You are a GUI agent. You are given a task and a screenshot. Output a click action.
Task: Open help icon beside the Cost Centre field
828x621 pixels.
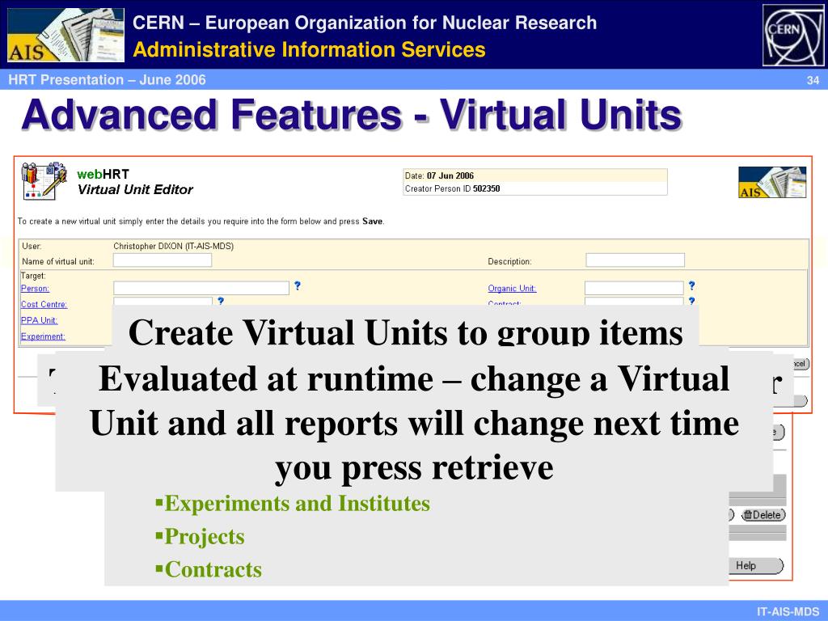pyautogui.click(x=221, y=301)
